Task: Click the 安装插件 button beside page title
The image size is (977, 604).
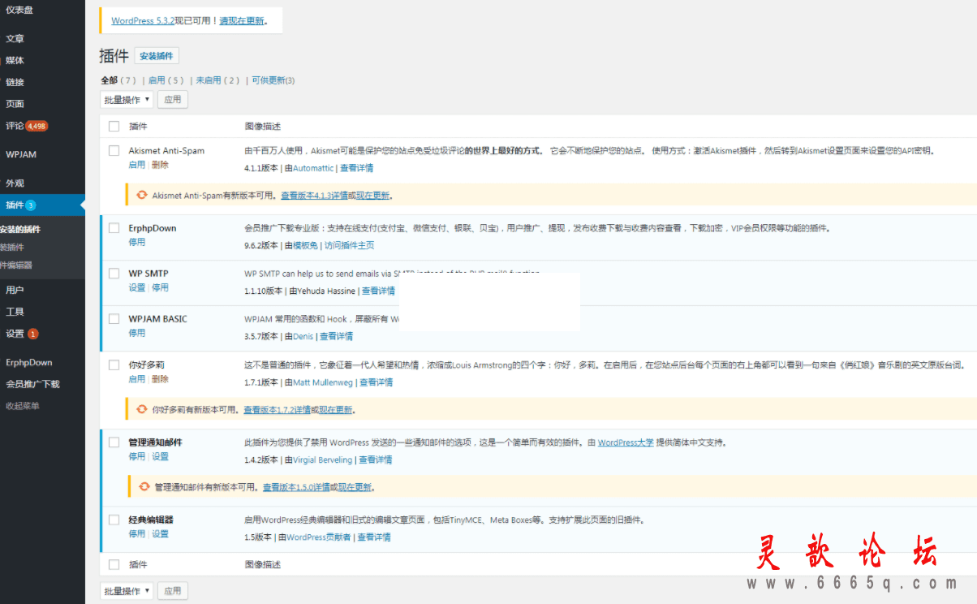Action: 157,56
